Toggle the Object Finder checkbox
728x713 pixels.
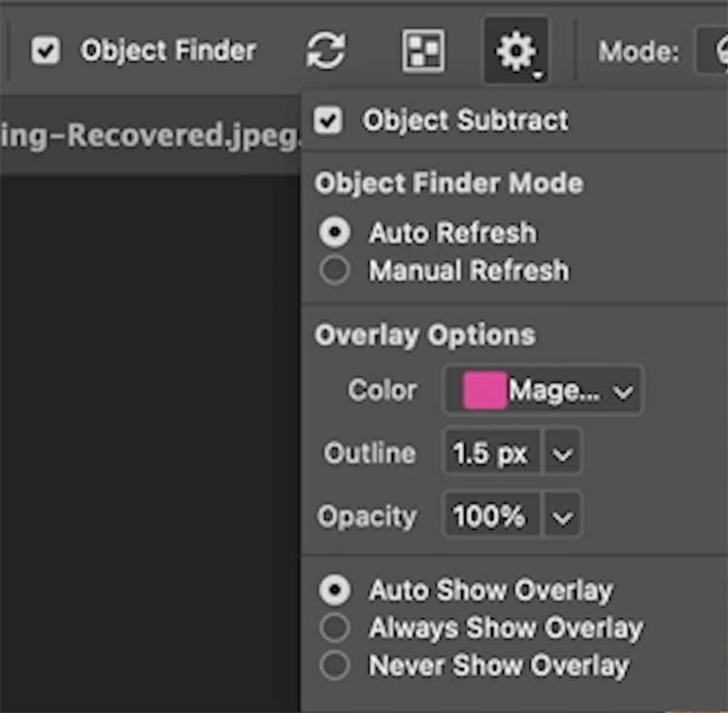(x=46, y=50)
